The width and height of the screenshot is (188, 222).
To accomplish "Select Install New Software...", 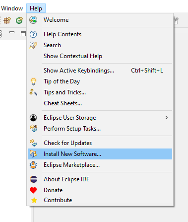I will pos(100,154).
